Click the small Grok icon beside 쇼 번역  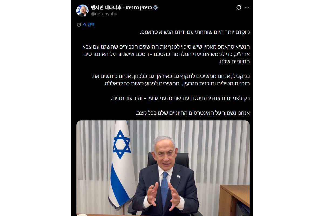tap(79, 25)
